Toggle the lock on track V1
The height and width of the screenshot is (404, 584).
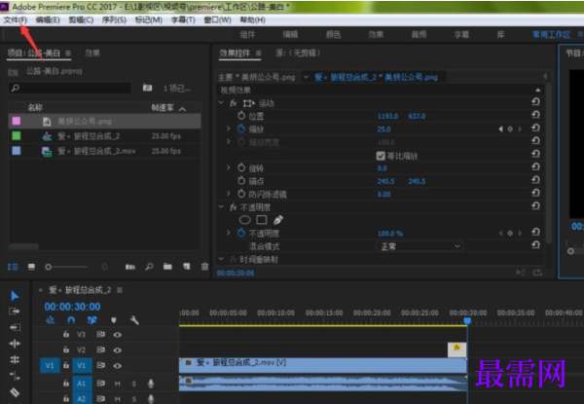pyautogui.click(x=66, y=365)
